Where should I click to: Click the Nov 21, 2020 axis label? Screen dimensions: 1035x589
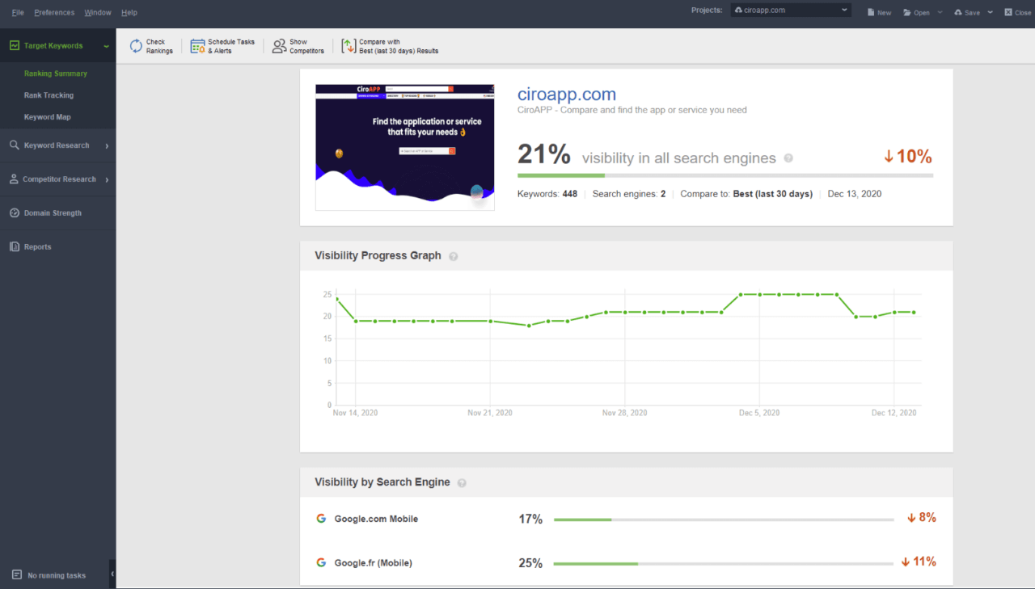(490, 413)
